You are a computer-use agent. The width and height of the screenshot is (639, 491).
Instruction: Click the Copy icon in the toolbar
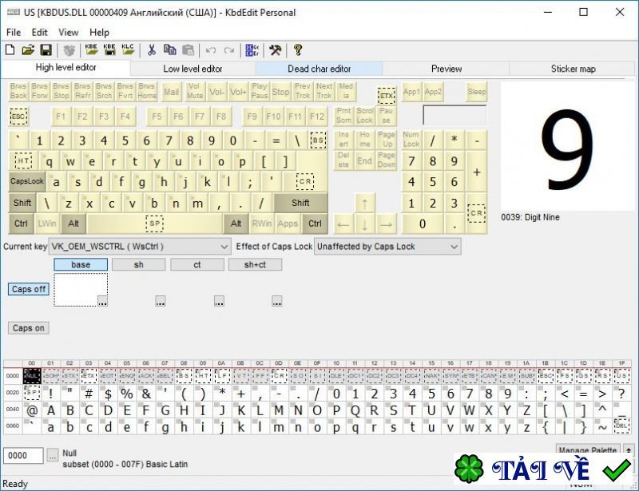[x=169, y=50]
